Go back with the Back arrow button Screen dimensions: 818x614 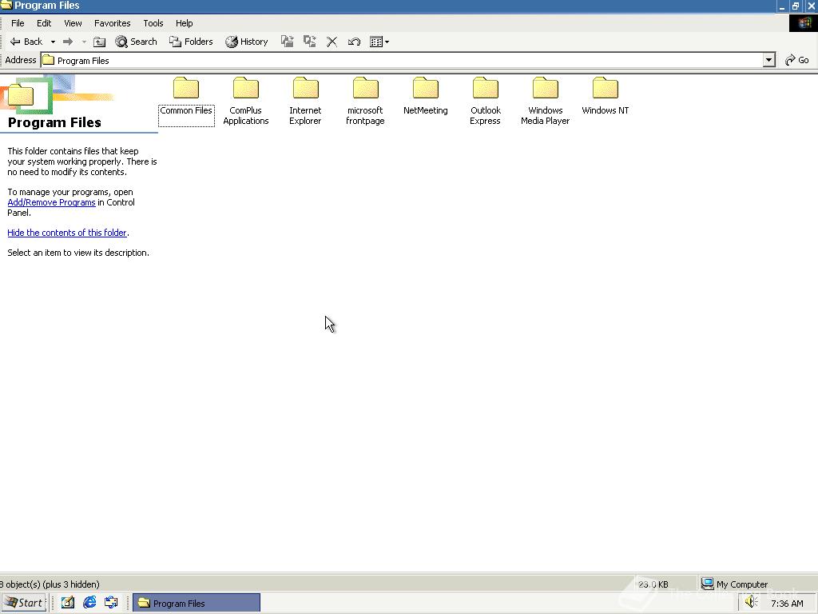(x=26, y=42)
